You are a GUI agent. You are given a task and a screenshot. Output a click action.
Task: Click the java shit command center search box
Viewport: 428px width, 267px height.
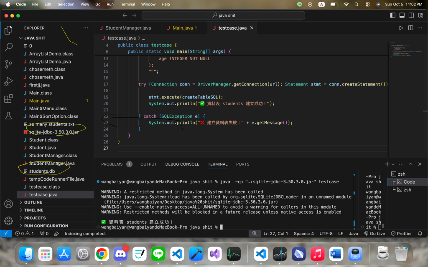(223, 15)
